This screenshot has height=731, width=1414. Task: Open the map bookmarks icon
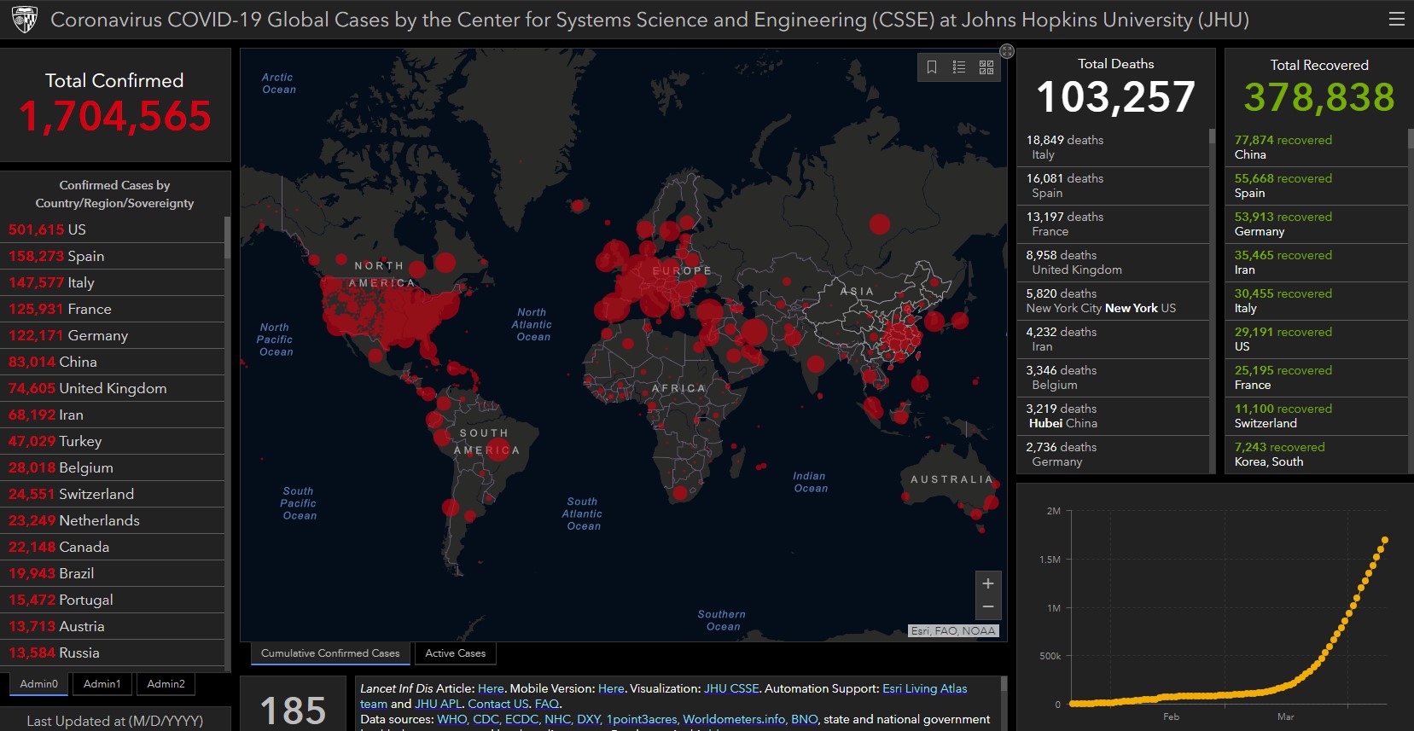932,67
